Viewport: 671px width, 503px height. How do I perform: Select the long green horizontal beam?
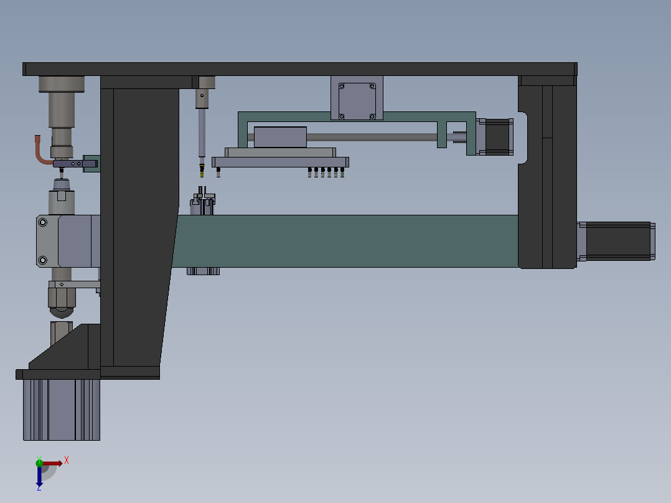(344, 241)
